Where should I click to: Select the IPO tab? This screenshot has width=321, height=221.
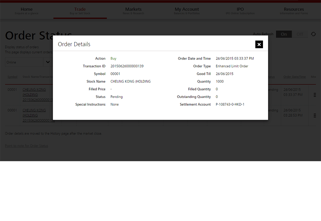point(240,11)
